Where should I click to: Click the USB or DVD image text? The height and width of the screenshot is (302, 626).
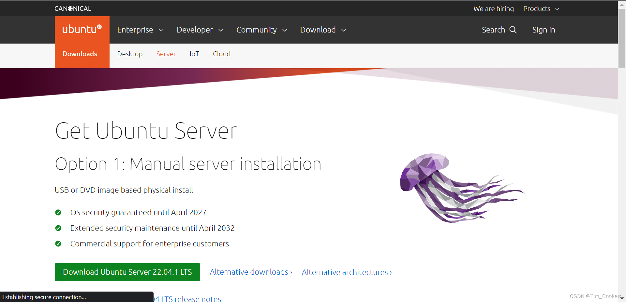click(x=124, y=190)
